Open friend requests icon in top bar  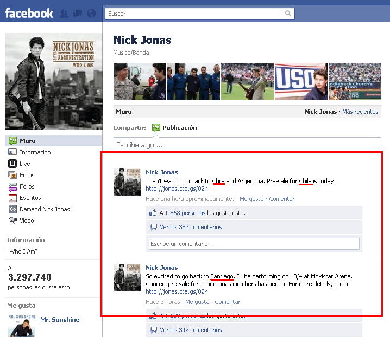click(x=64, y=14)
